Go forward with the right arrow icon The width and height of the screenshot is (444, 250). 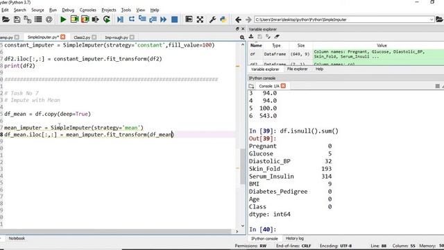(248, 19)
